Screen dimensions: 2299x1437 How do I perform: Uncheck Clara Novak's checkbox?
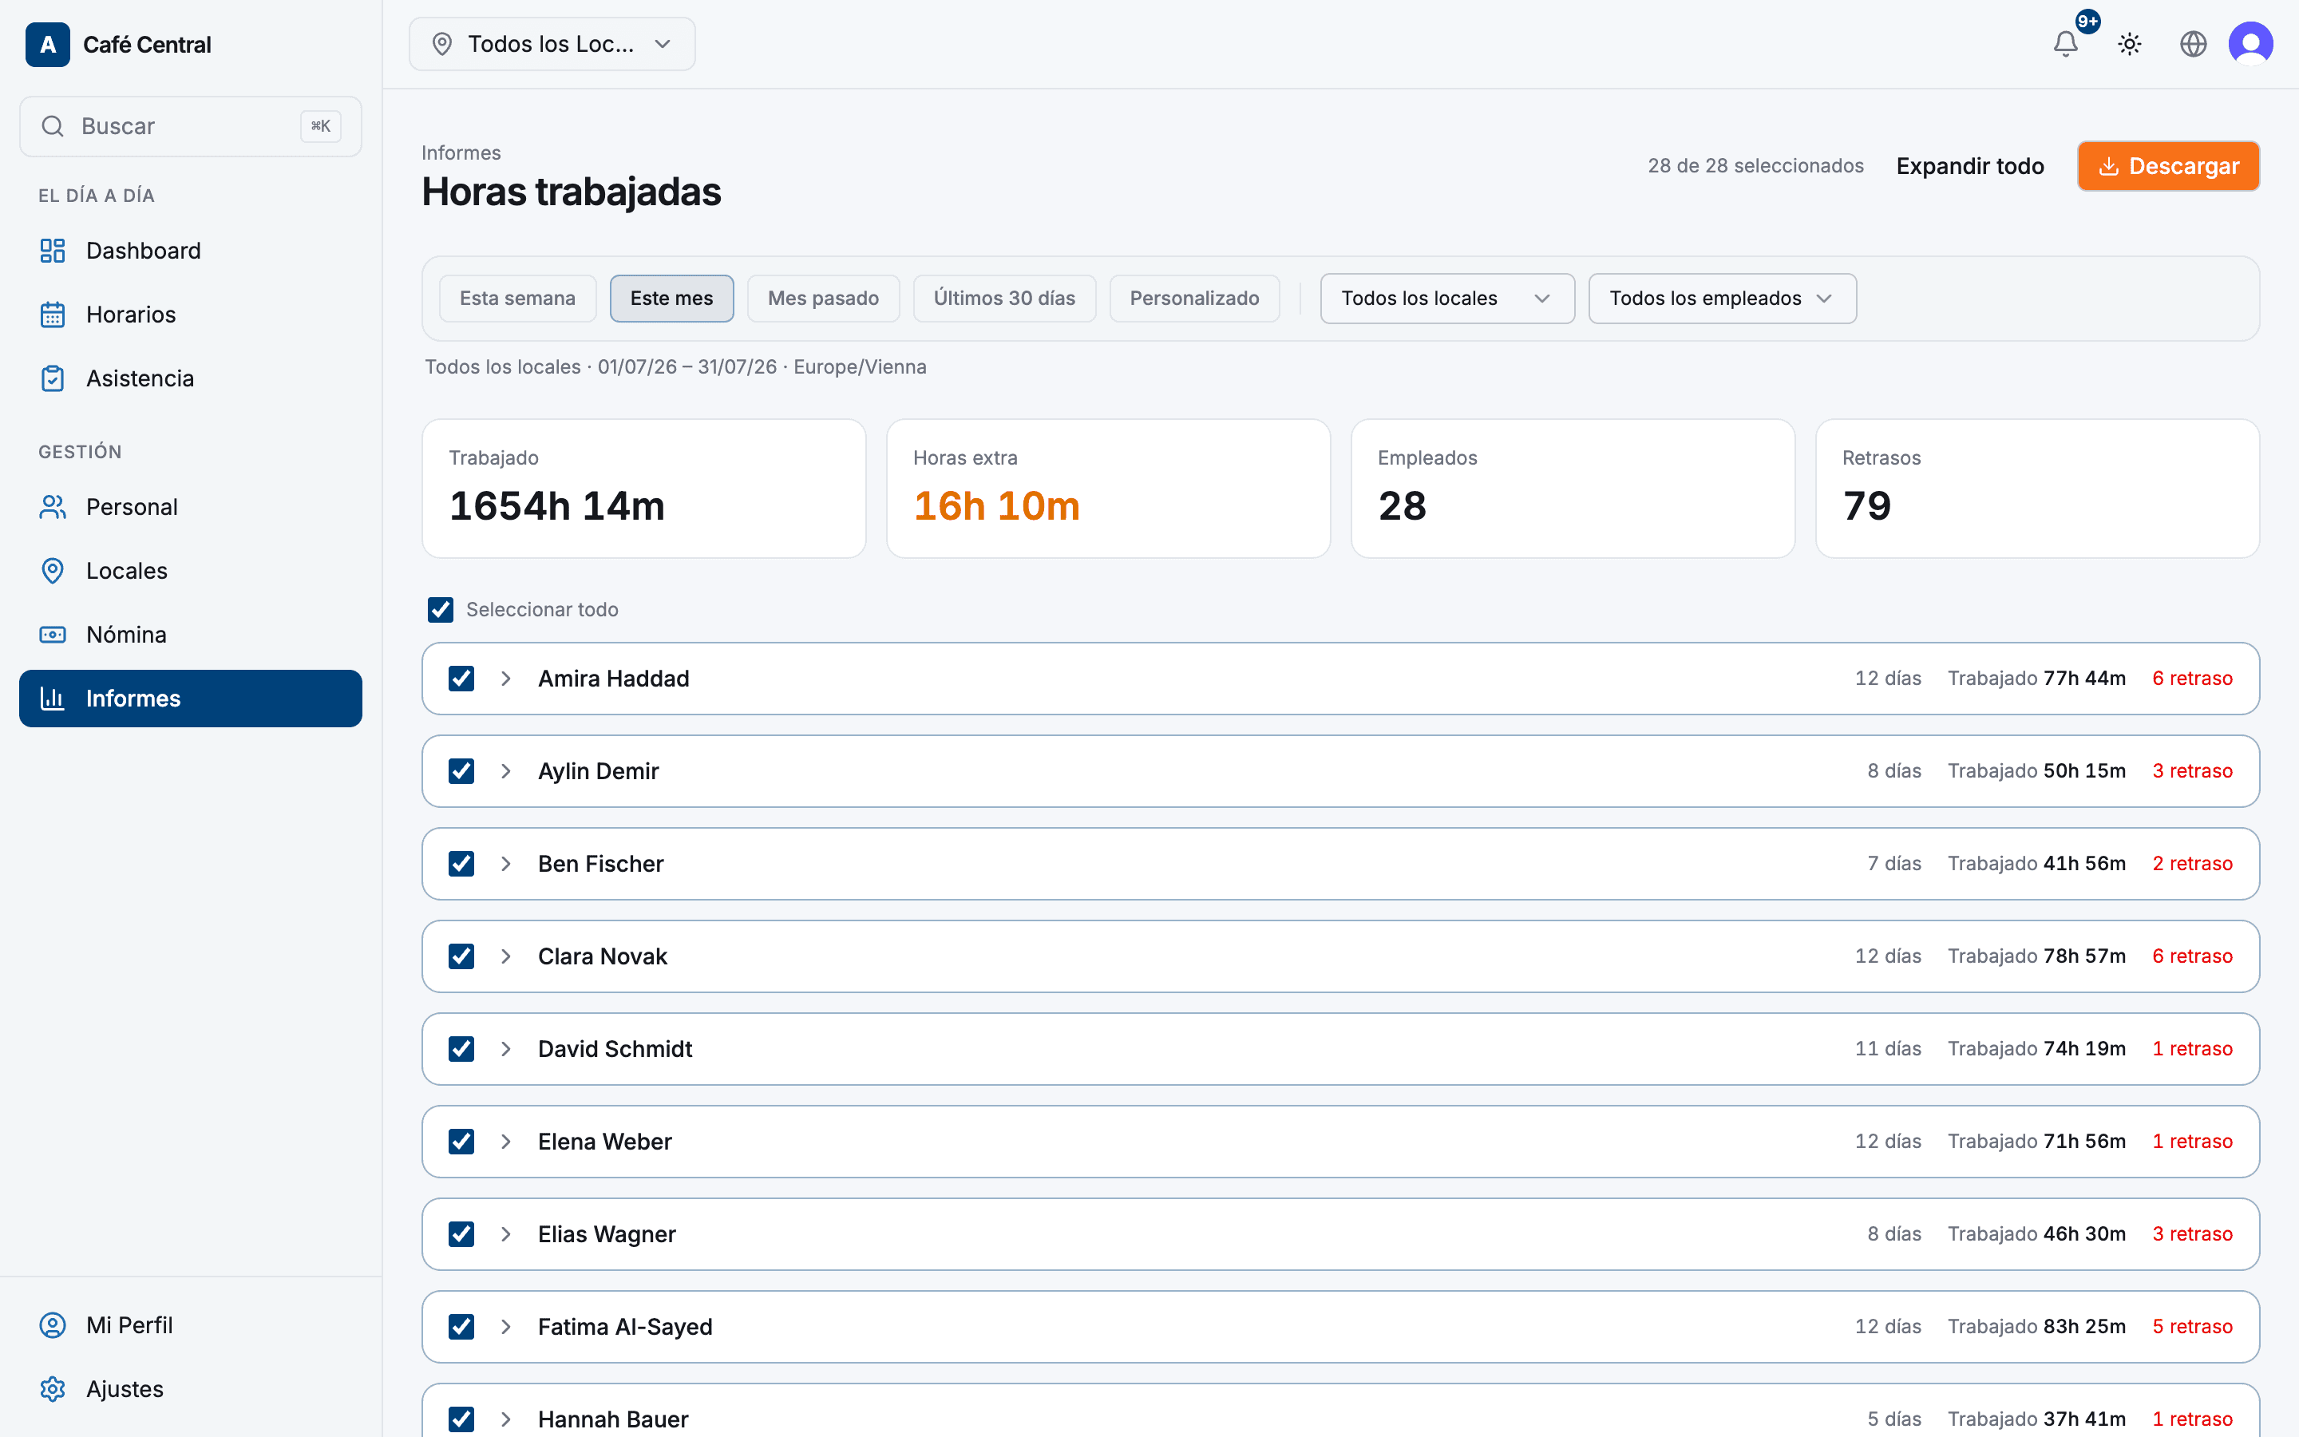point(461,956)
